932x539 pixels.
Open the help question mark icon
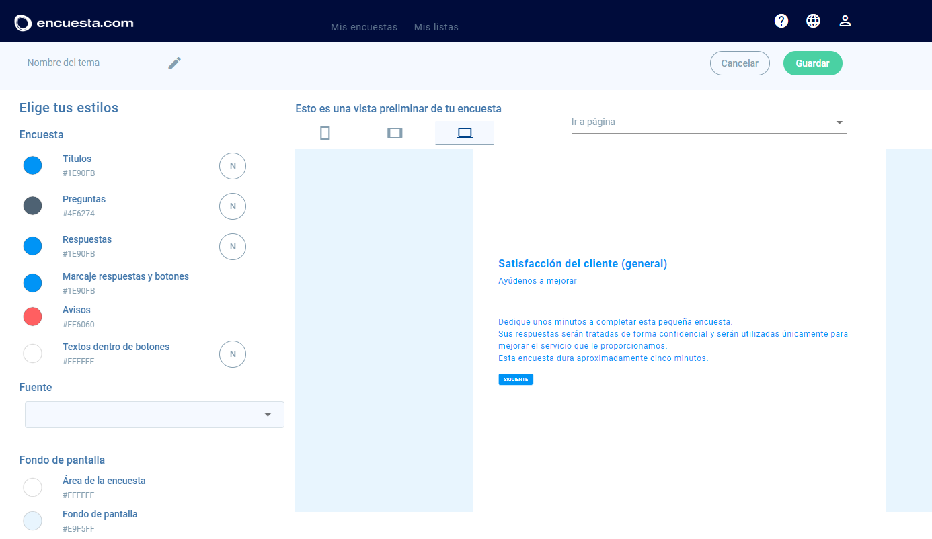[x=781, y=21]
